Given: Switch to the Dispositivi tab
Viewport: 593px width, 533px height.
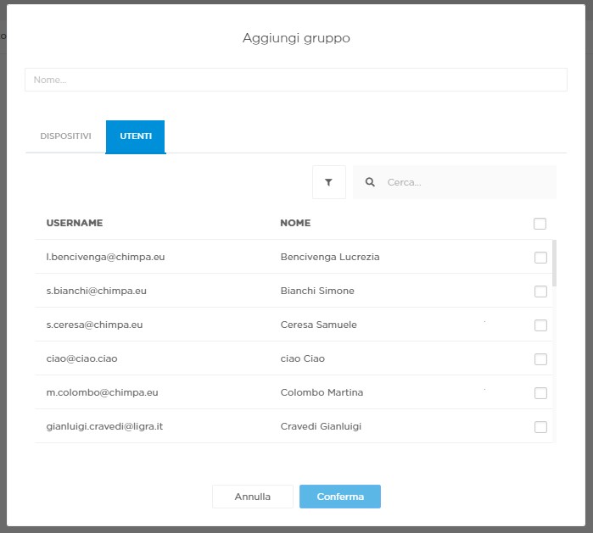Looking at the screenshot, I should [65, 136].
